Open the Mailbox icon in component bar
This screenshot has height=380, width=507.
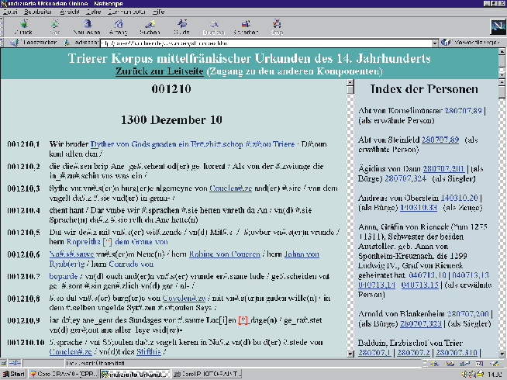pos(449,364)
